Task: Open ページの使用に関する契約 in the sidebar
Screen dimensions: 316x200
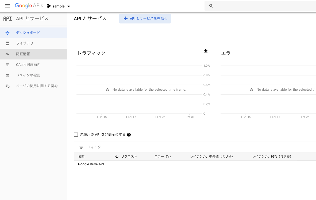Action: (34, 86)
